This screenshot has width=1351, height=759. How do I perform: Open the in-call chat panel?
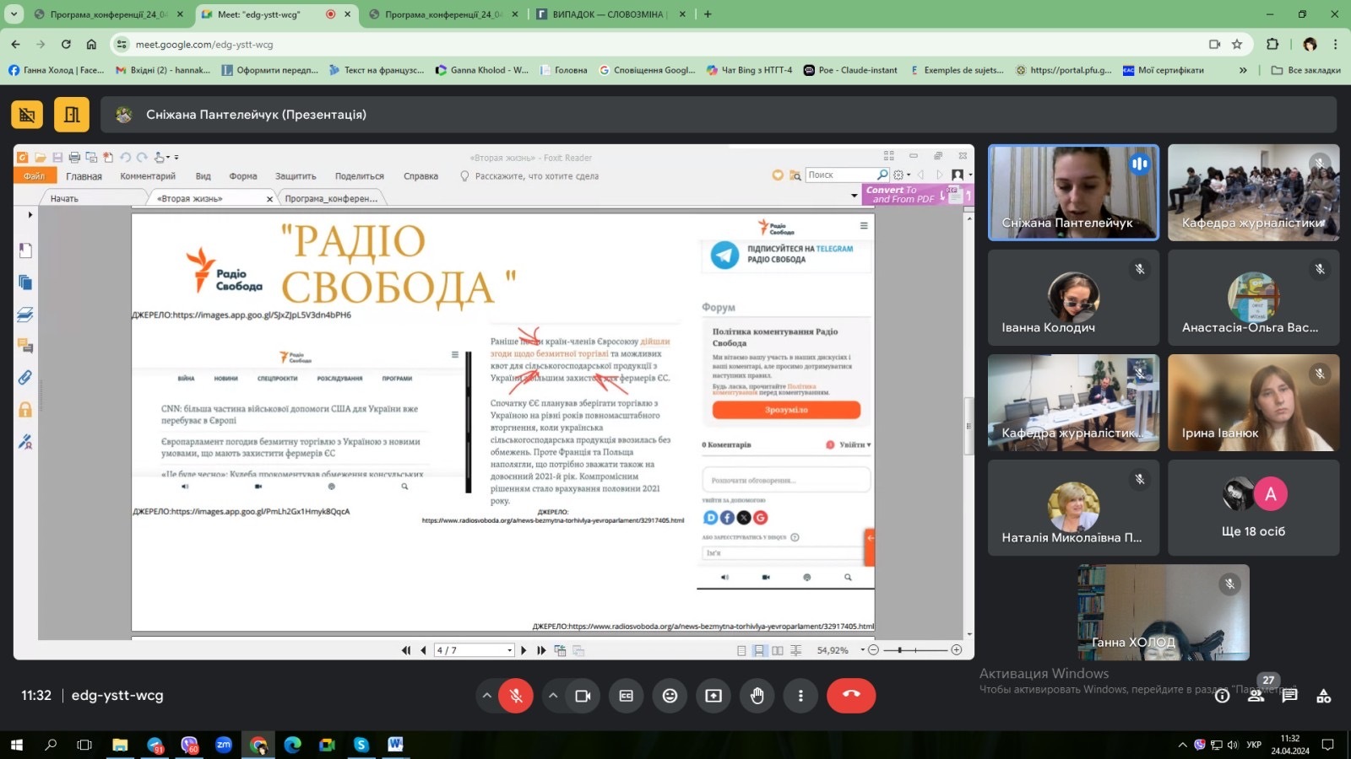1289,696
